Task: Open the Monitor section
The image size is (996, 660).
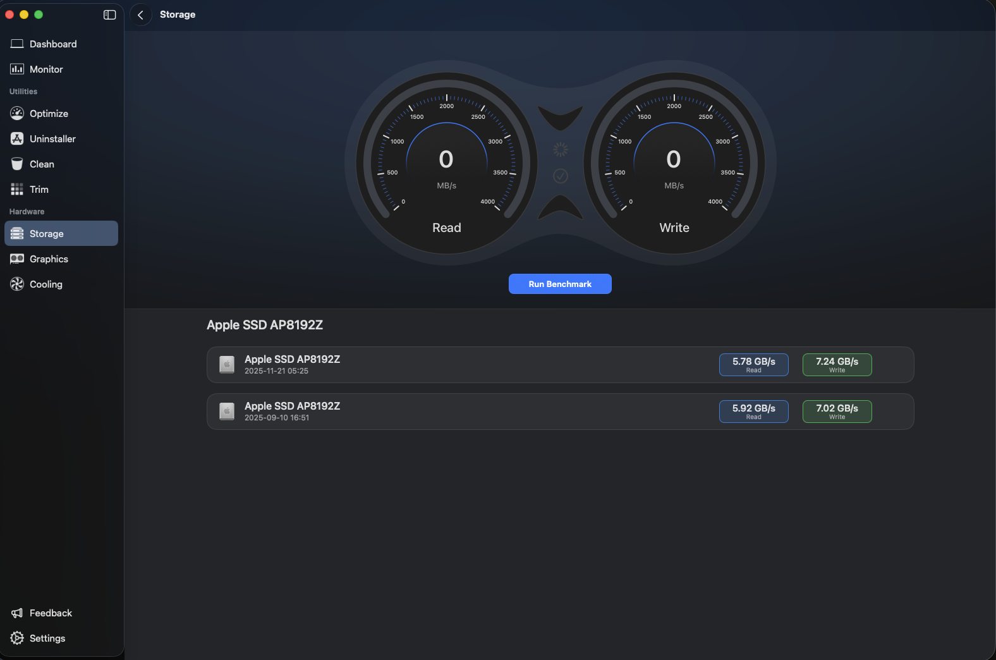Action: pyautogui.click(x=61, y=69)
